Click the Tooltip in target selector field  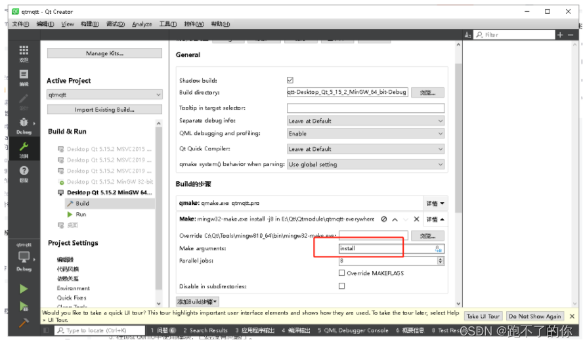click(366, 108)
